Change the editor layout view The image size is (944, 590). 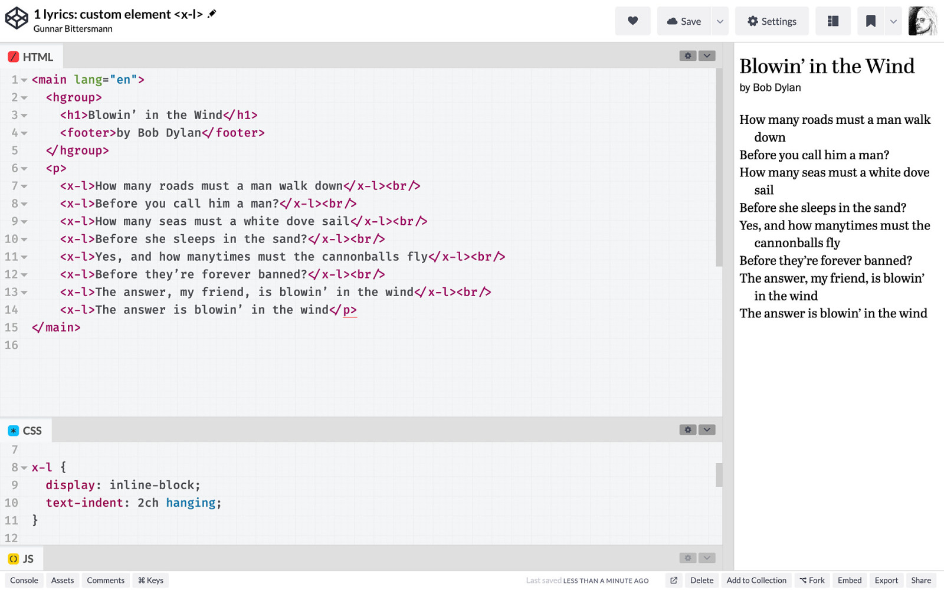833,21
